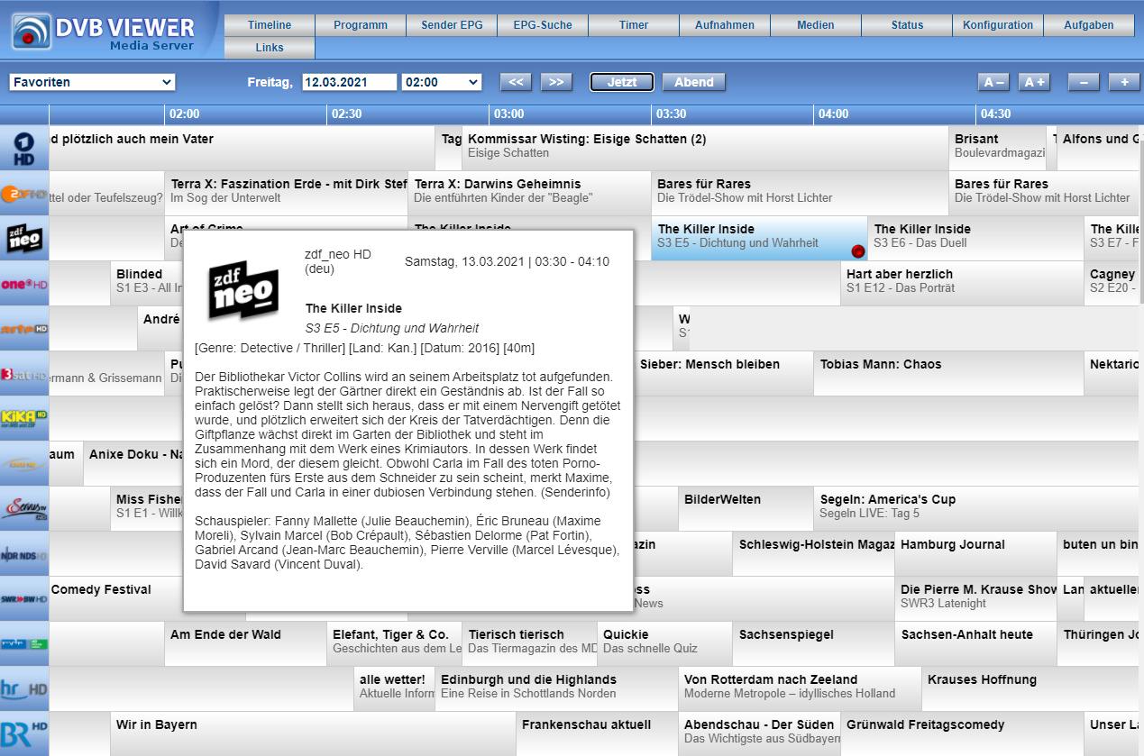
Task: Select Brisant Boulevardmagazin program
Action: click(998, 148)
